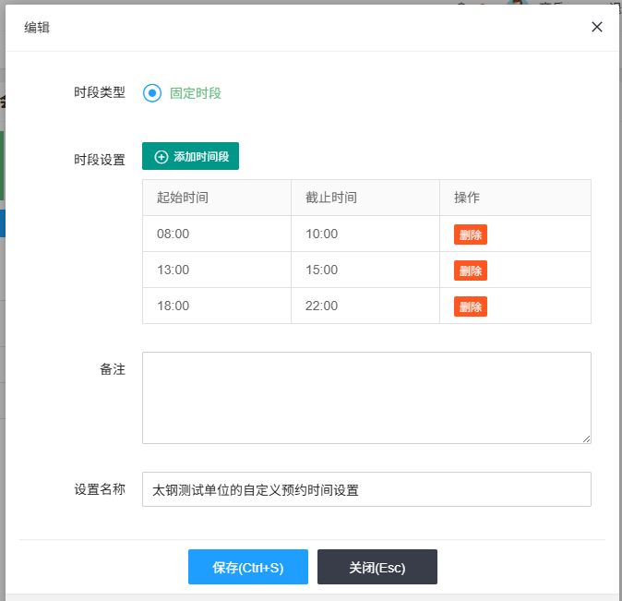Select the 固定时段 radio button

click(152, 93)
